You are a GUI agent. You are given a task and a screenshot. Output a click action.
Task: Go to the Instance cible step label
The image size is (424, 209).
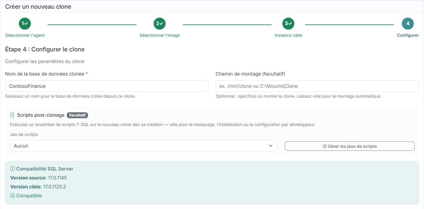click(x=288, y=35)
